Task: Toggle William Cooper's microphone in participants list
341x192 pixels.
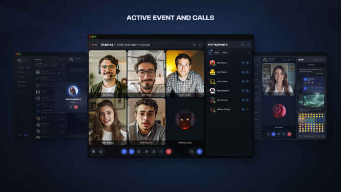Action: click(x=243, y=109)
